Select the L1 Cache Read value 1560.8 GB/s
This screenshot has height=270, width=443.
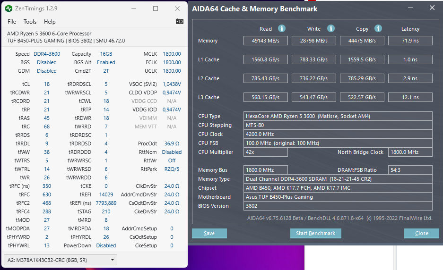tap(266, 59)
